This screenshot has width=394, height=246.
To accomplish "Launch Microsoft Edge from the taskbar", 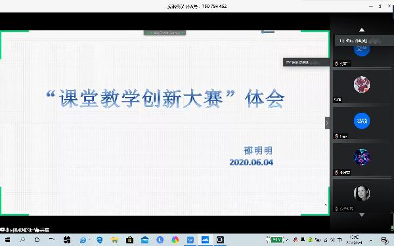I will pos(100,240).
